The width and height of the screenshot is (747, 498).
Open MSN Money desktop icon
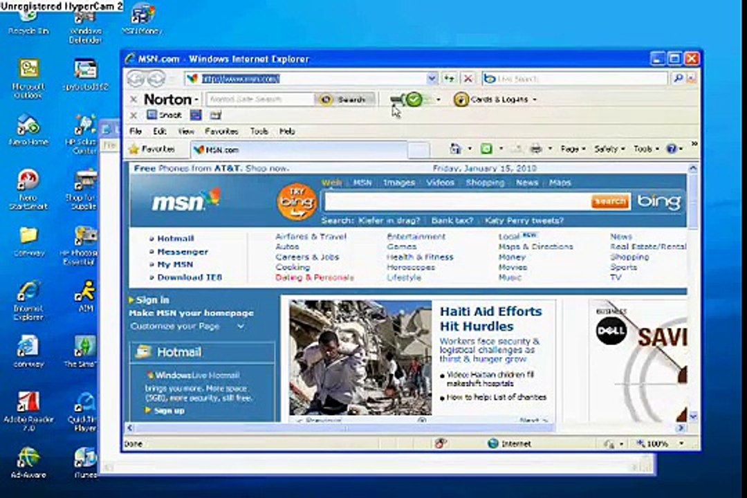pos(142,19)
